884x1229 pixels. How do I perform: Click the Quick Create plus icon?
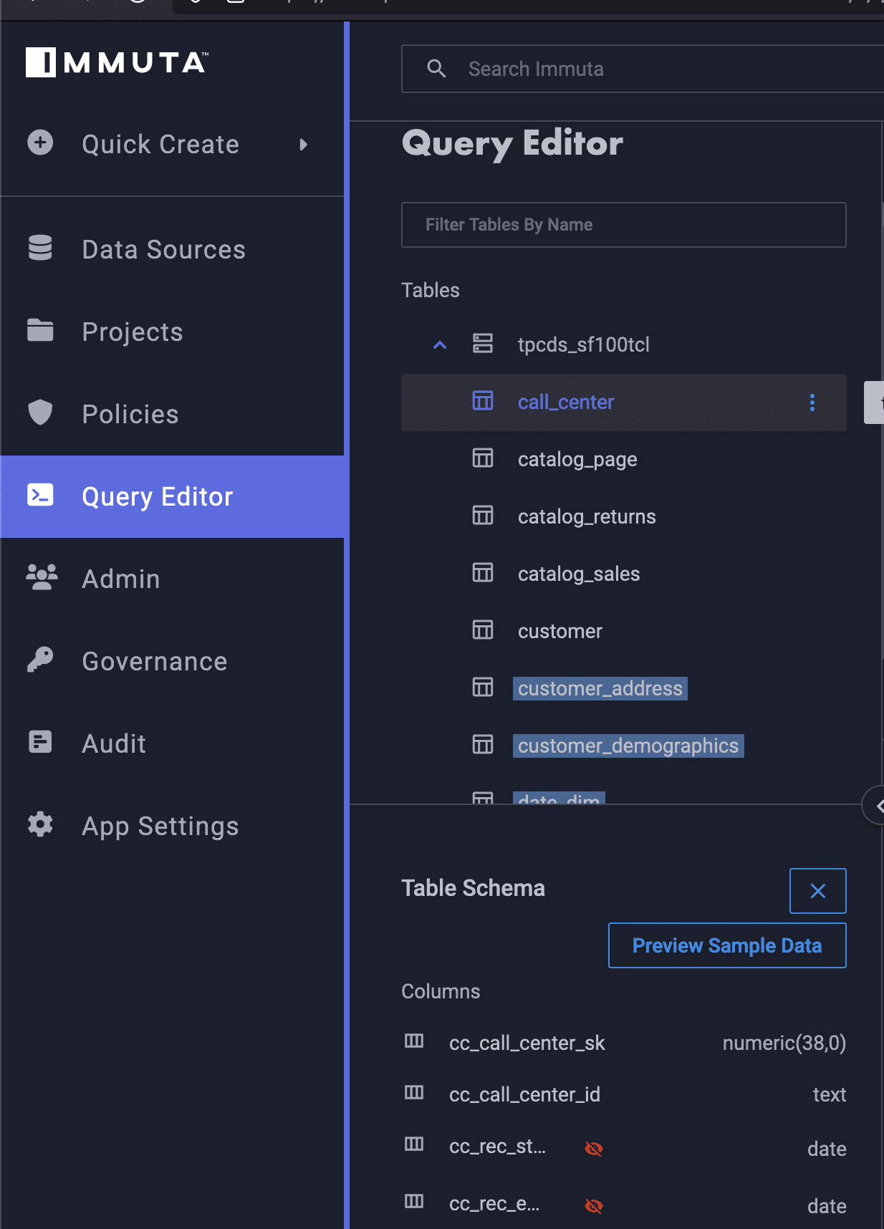[40, 142]
